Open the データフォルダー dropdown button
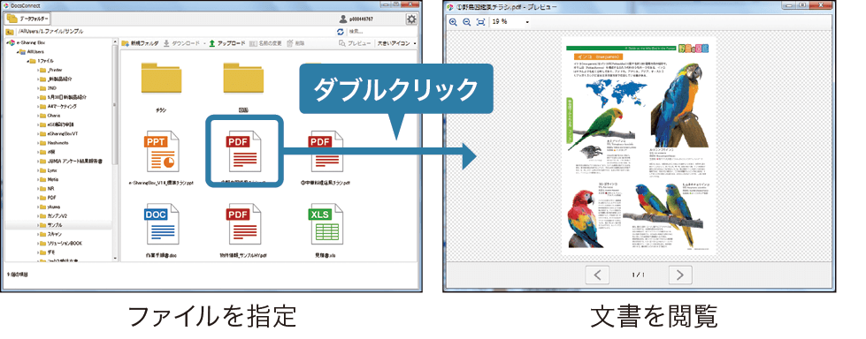Screen dimensions: 866x339 28,19
